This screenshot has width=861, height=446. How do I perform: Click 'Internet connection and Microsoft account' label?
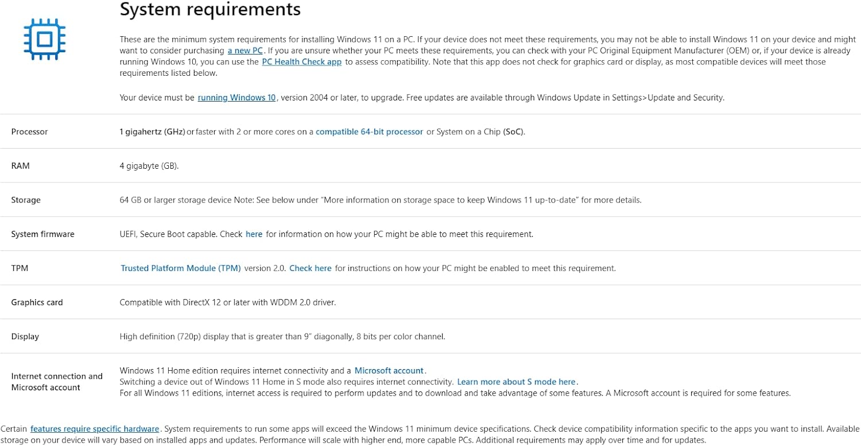tap(57, 382)
